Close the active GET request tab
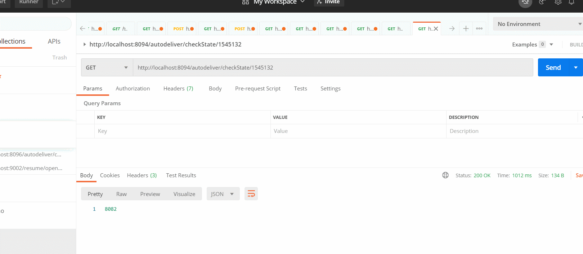This screenshot has width=583, height=254. (436, 29)
